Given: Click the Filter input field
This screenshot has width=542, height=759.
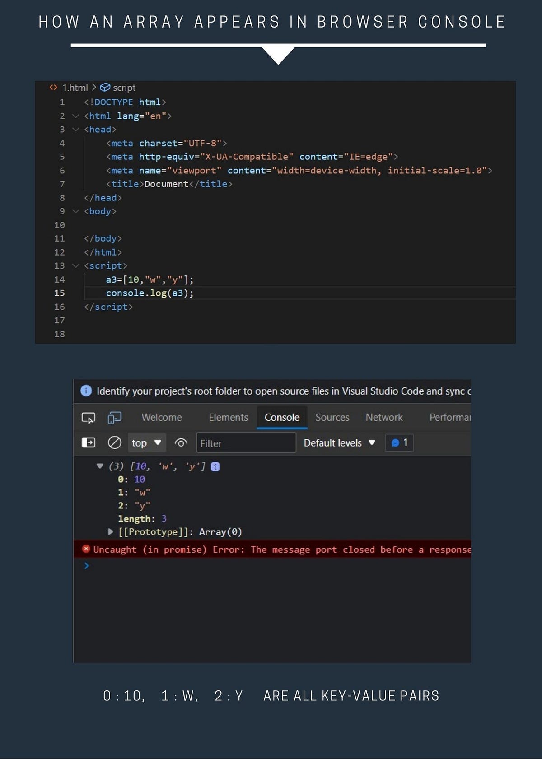Looking at the screenshot, I should (246, 443).
